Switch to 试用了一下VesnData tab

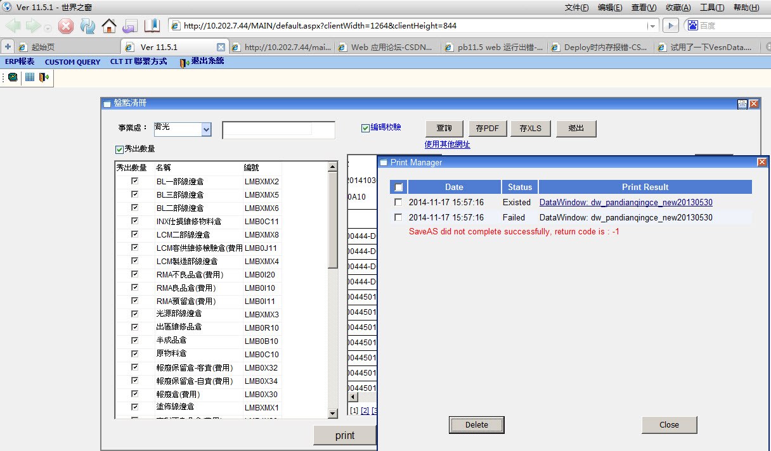click(706, 47)
